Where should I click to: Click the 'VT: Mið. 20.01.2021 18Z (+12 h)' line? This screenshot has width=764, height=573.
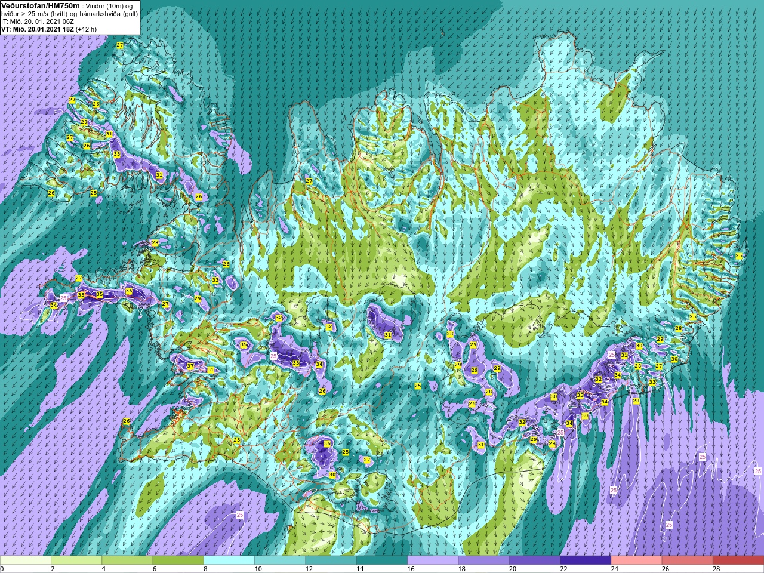pyautogui.click(x=49, y=29)
